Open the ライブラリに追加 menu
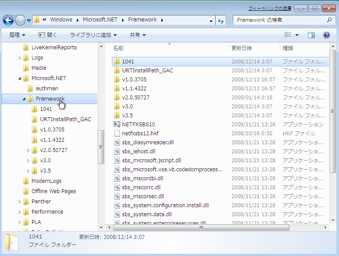 94,35
